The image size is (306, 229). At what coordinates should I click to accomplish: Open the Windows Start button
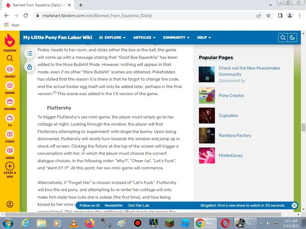point(8,223)
